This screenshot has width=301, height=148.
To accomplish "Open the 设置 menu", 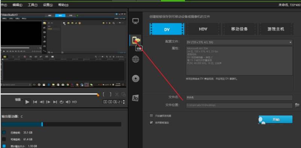I will point(48,5).
